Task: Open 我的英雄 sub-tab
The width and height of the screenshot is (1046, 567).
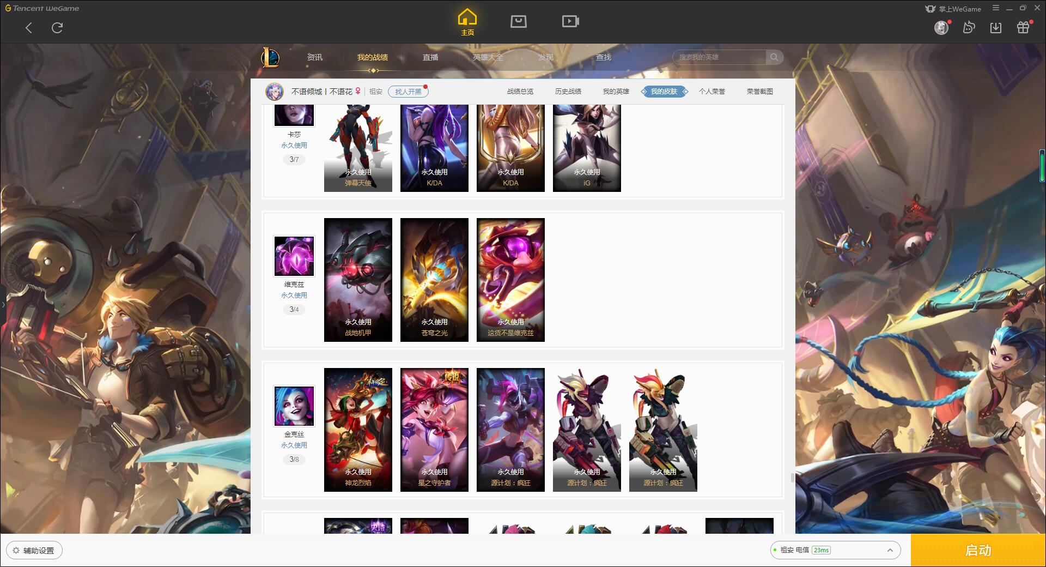Action: click(x=616, y=92)
